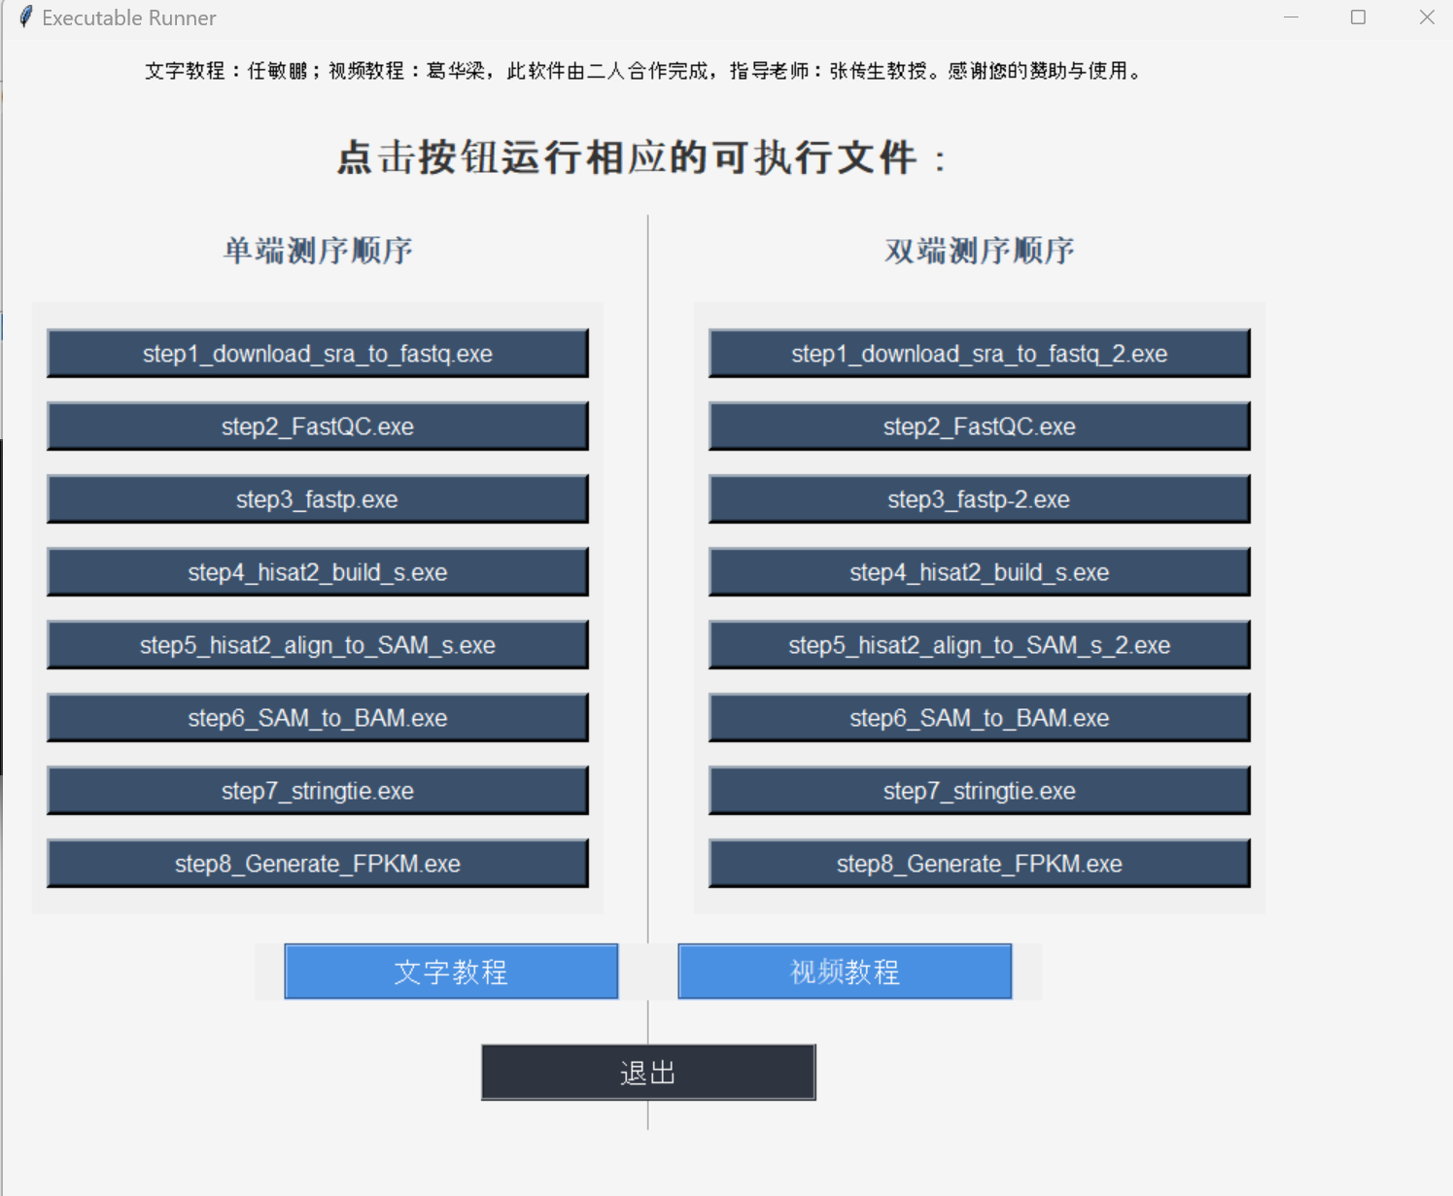1453x1196 pixels.
Task: Run single-end step6_SAM_to_BAM.exe
Action: tap(317, 718)
